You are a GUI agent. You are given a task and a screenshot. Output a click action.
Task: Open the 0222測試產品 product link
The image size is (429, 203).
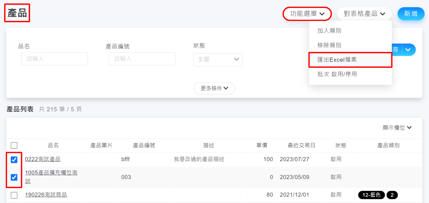(43, 159)
